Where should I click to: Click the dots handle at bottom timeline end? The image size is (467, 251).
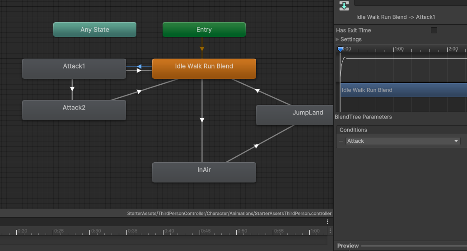pyautogui.click(x=330, y=231)
